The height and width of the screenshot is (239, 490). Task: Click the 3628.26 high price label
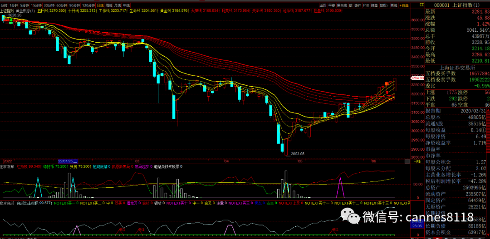click(15, 15)
